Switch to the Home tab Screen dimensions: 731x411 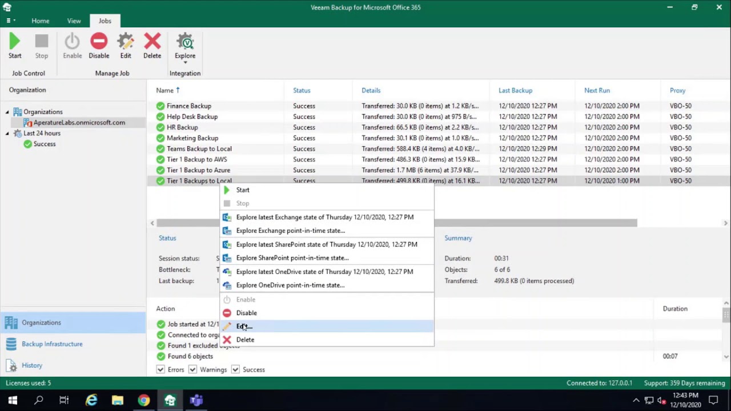tap(40, 21)
